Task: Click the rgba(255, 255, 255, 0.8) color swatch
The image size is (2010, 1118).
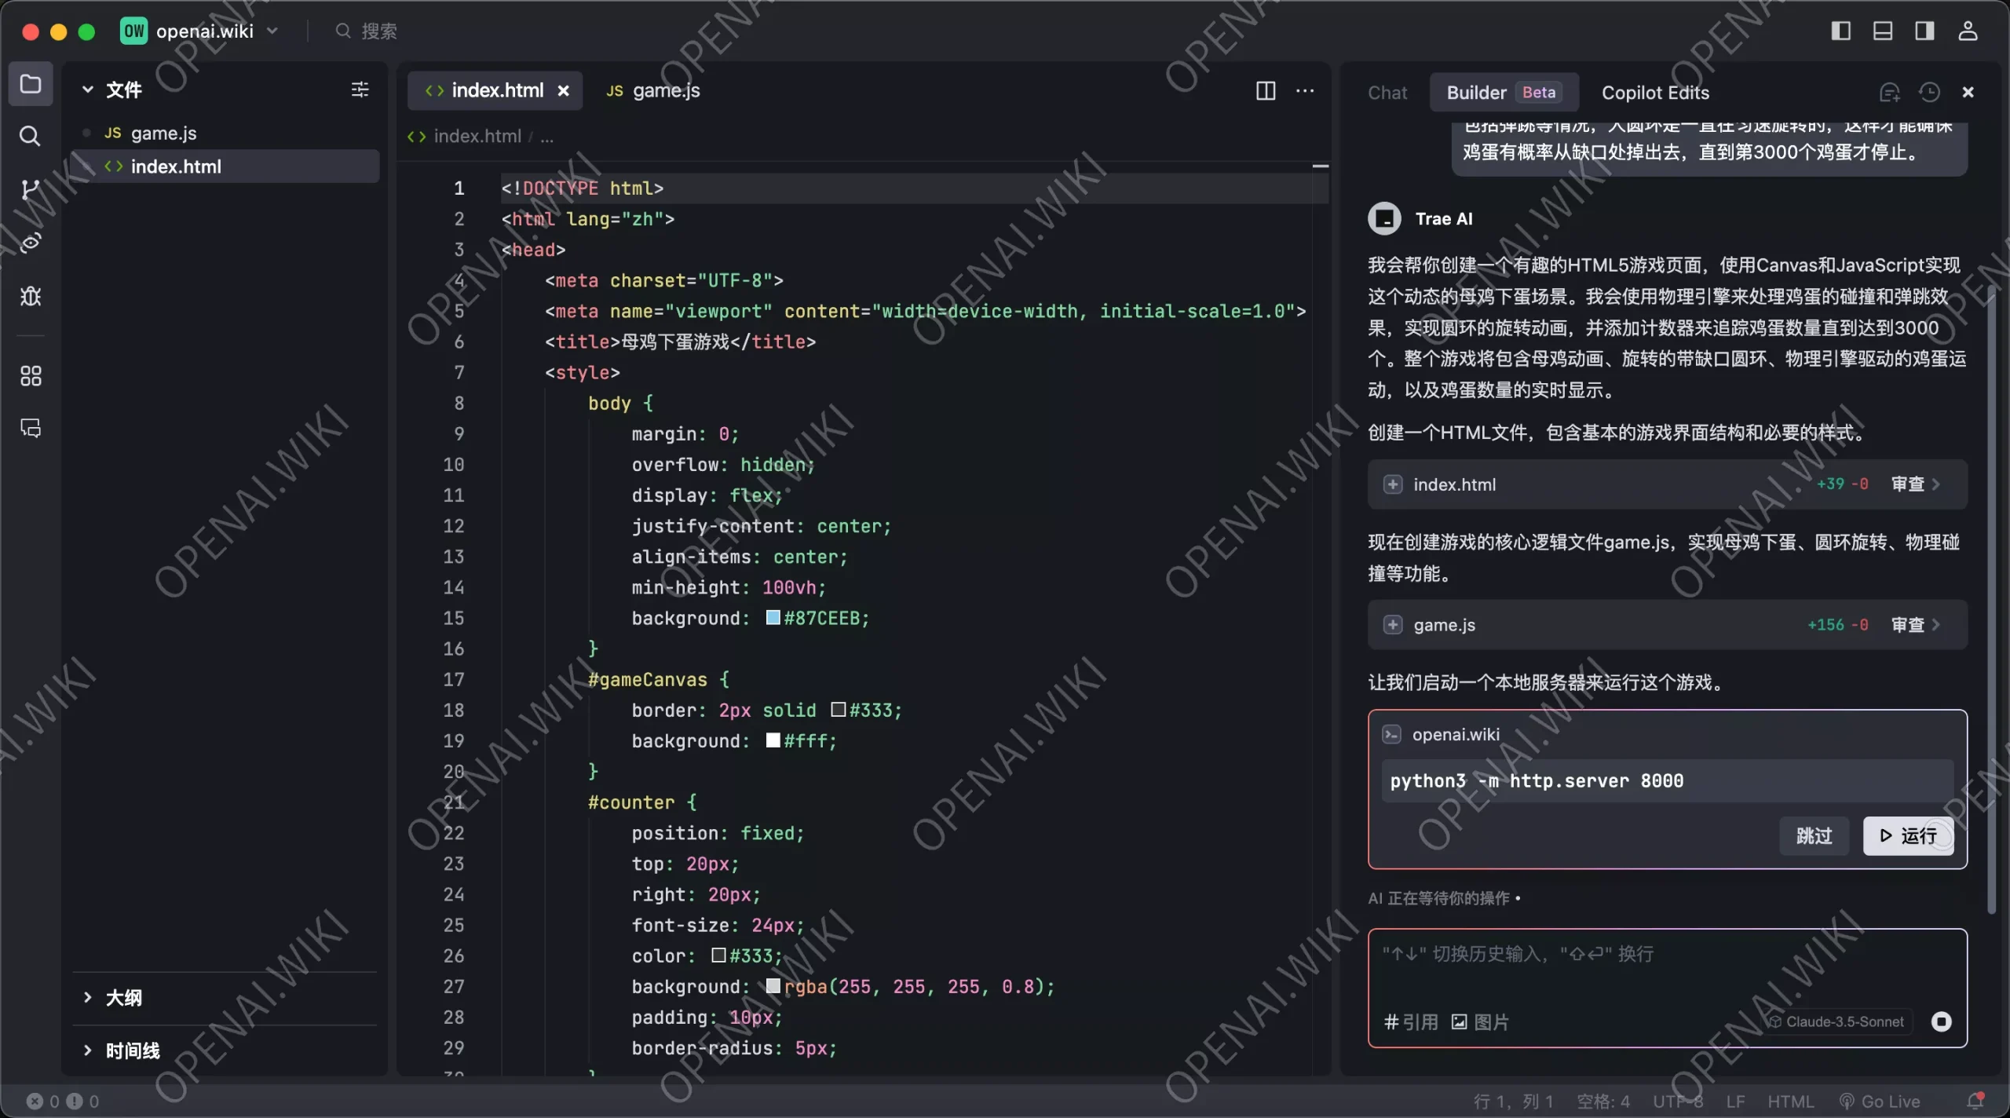Action: (773, 986)
